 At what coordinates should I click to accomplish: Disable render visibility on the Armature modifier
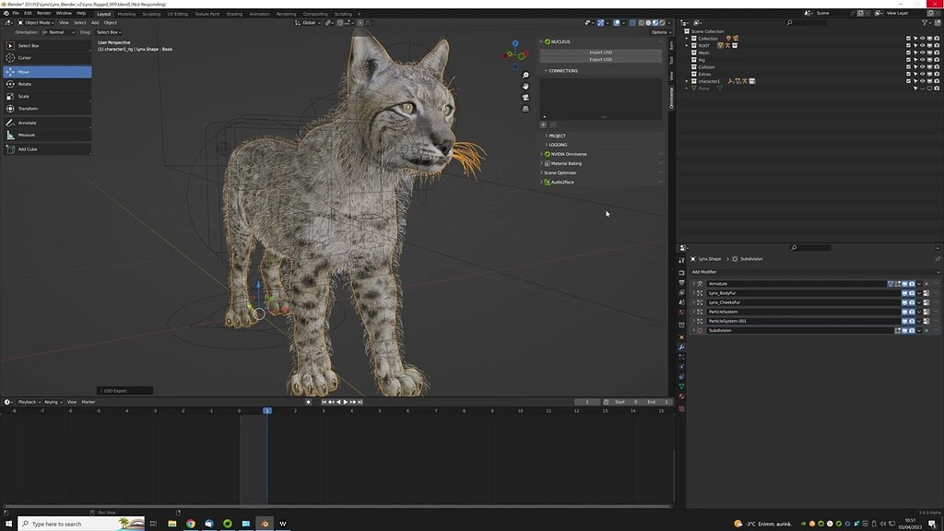[912, 284]
